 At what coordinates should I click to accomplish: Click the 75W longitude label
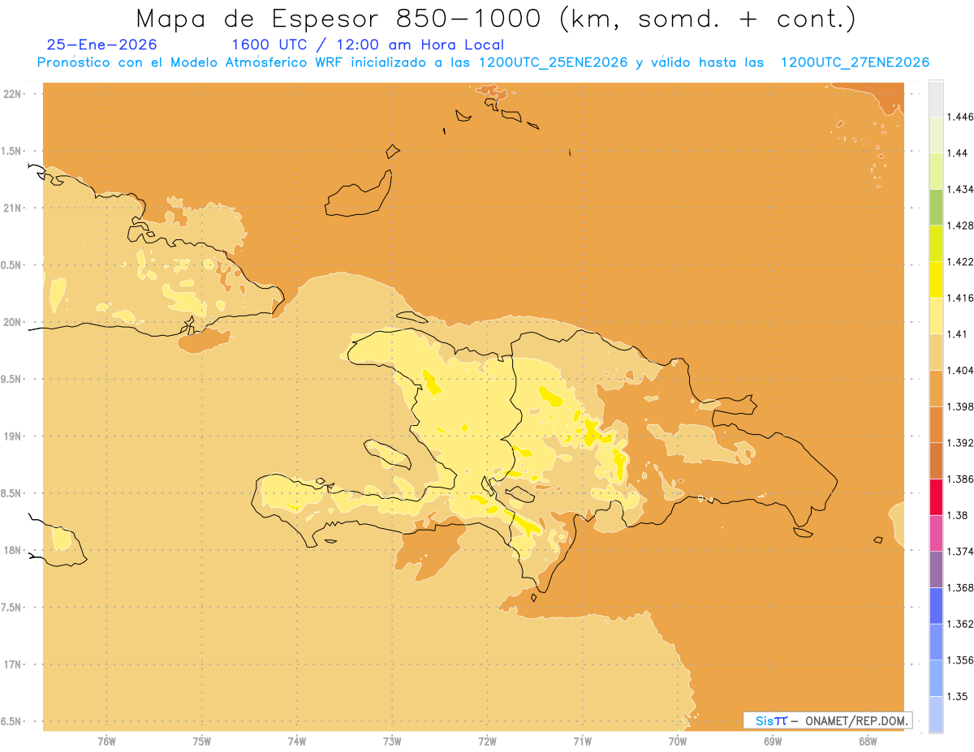pyautogui.click(x=202, y=741)
